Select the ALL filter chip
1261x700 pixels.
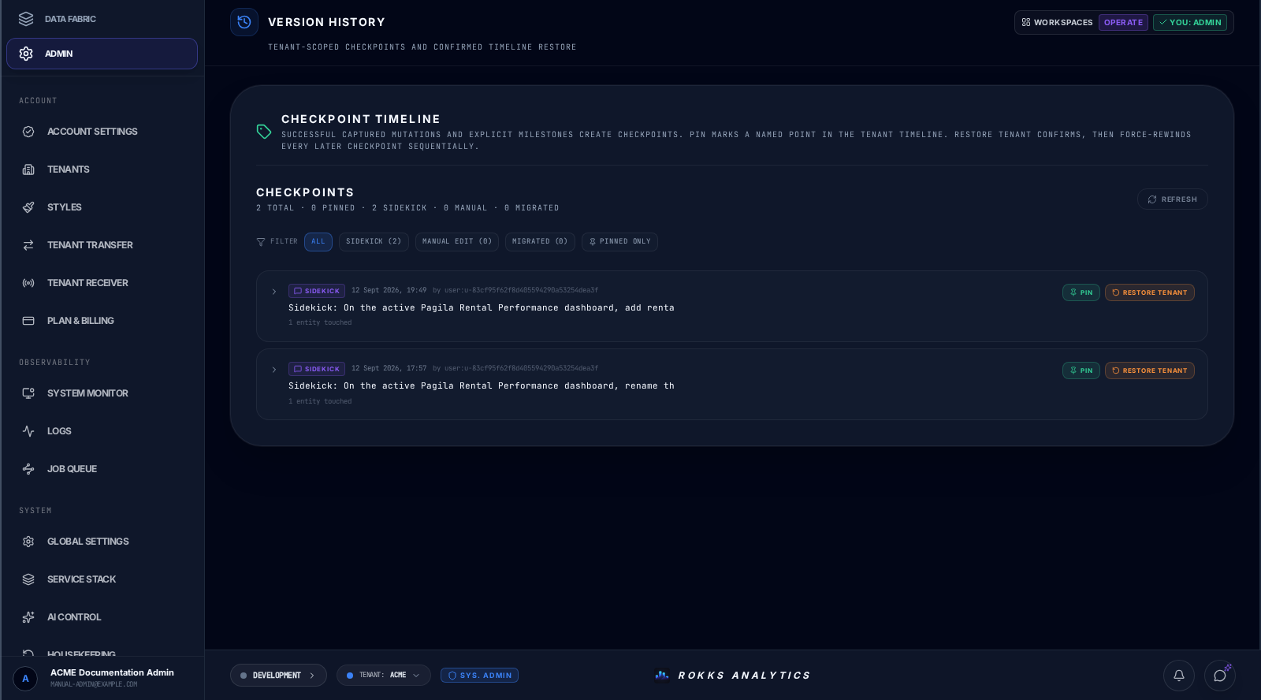click(x=318, y=242)
